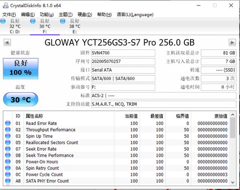240x190 pixels.
Task: Click the 临界值 column header
Action: coord(178,116)
